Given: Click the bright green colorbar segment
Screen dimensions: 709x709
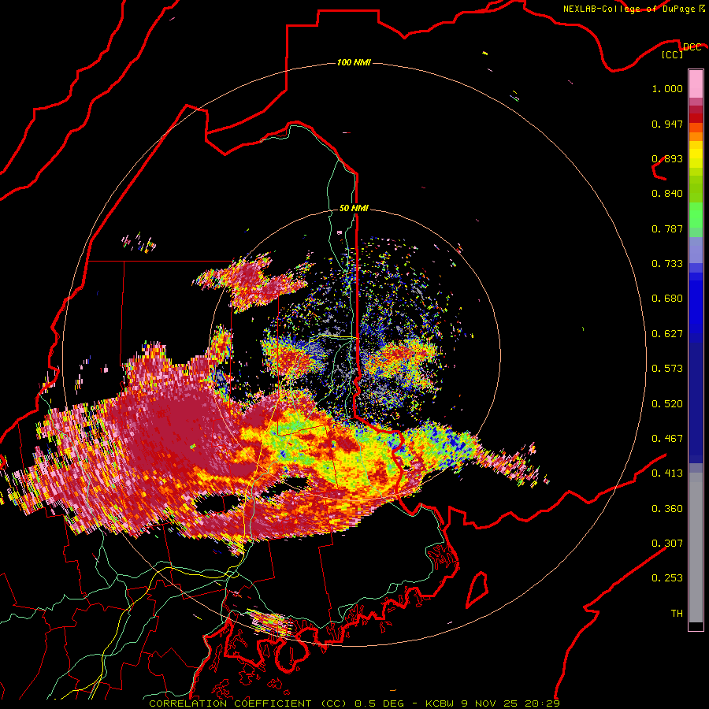Looking at the screenshot, I should (x=696, y=215).
